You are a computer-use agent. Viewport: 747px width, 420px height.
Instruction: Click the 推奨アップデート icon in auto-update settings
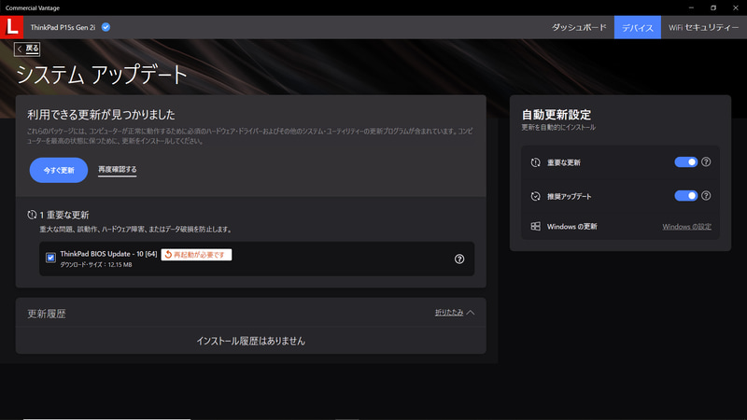[535, 196]
